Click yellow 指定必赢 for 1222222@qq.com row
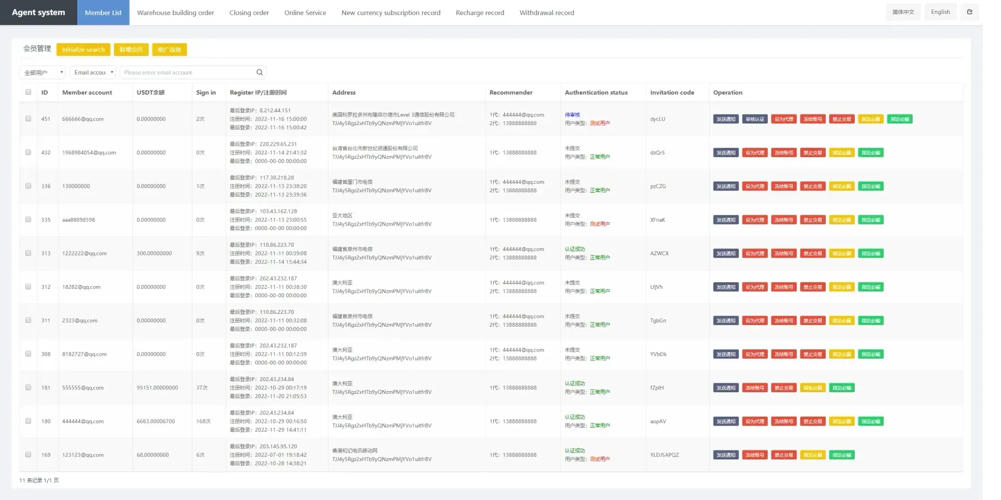 coord(841,253)
